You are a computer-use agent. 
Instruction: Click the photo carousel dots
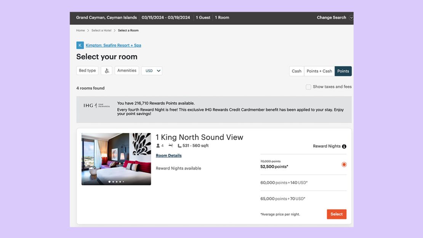pos(116,182)
